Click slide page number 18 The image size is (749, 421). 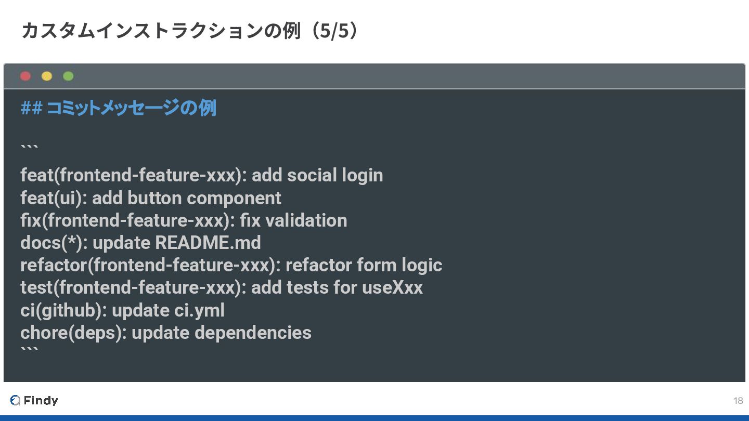click(738, 401)
